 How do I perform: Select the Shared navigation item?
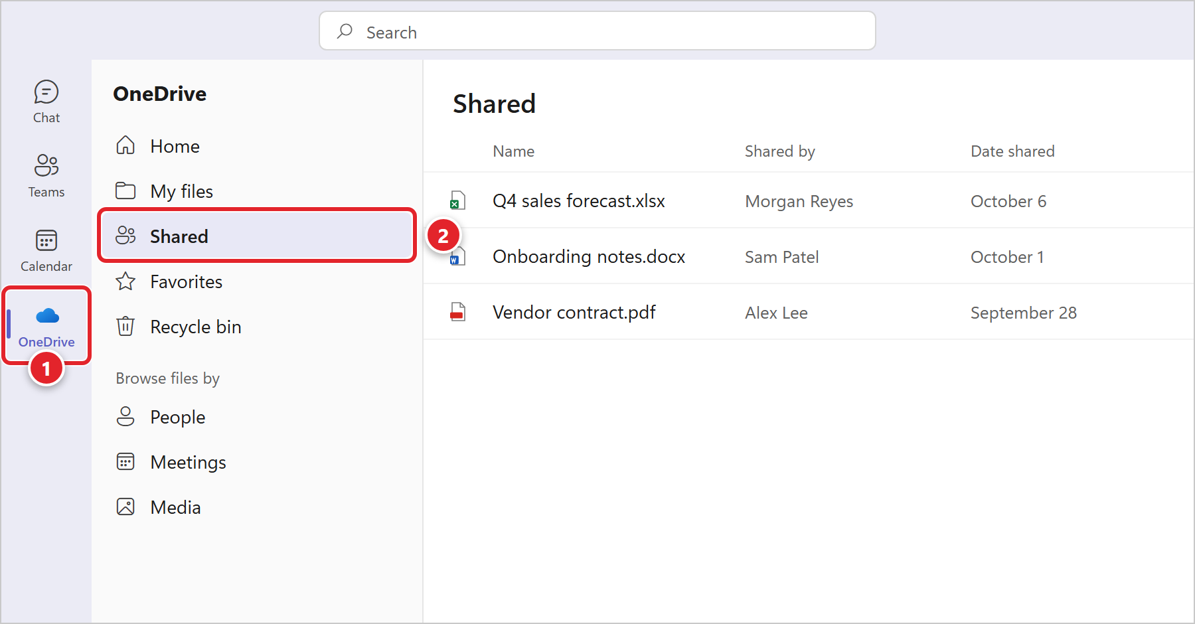(257, 236)
